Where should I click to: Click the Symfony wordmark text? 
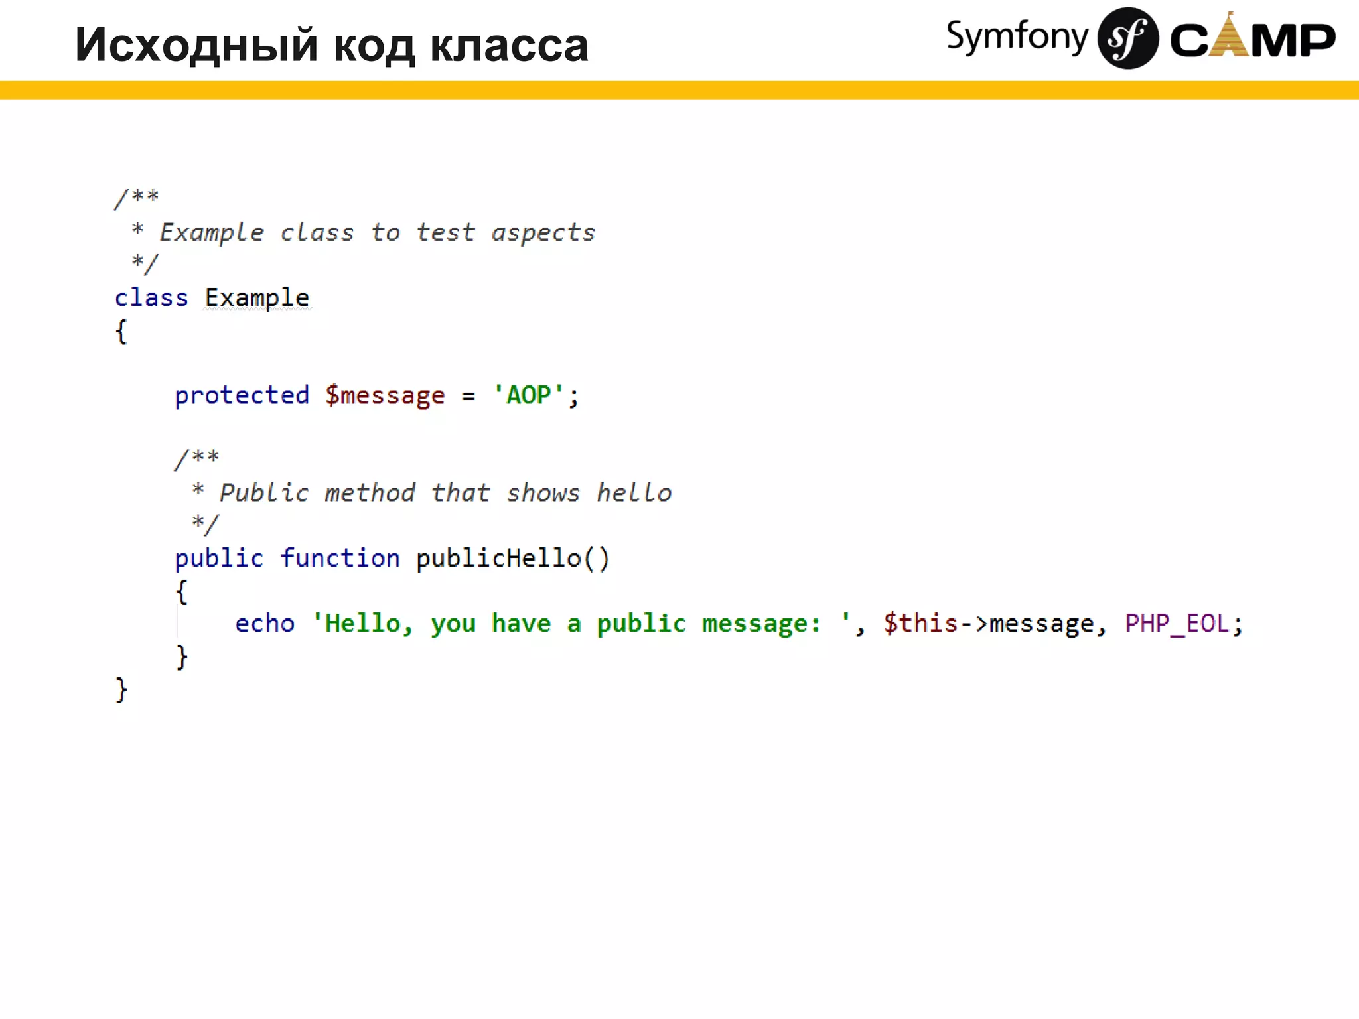(1017, 37)
